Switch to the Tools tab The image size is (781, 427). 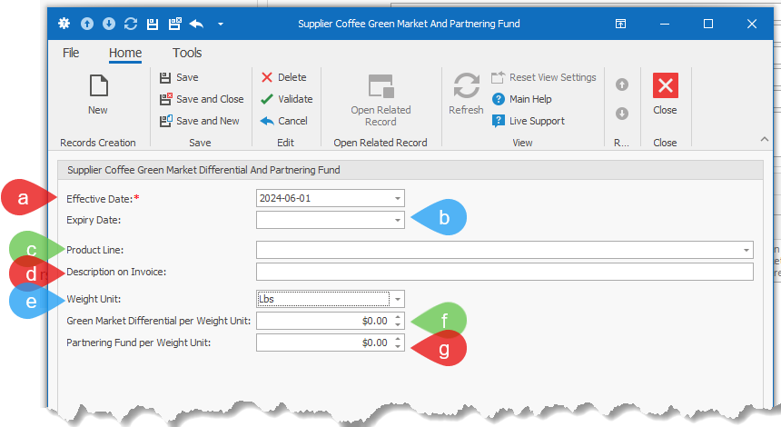(187, 53)
